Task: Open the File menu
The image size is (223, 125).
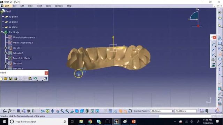Action: point(15,6)
